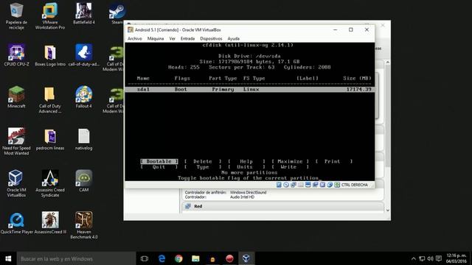This screenshot has width=472, height=265.
Task: Click the green keyboard capture icon in status bar
Action: click(x=337, y=185)
